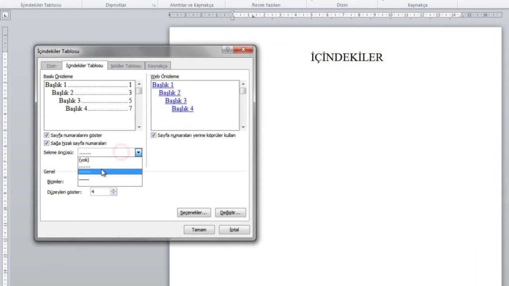
Task: Click the Resim Yazıları ribbon group label
Action: tap(266, 5)
